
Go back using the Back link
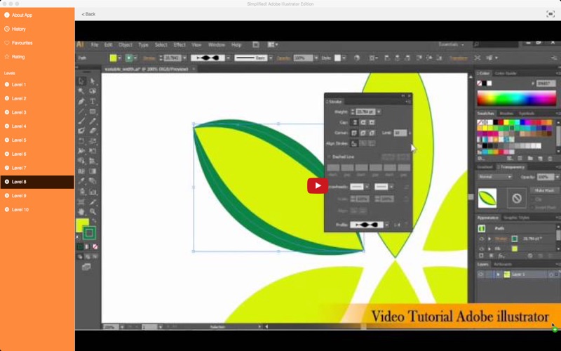[88, 14]
